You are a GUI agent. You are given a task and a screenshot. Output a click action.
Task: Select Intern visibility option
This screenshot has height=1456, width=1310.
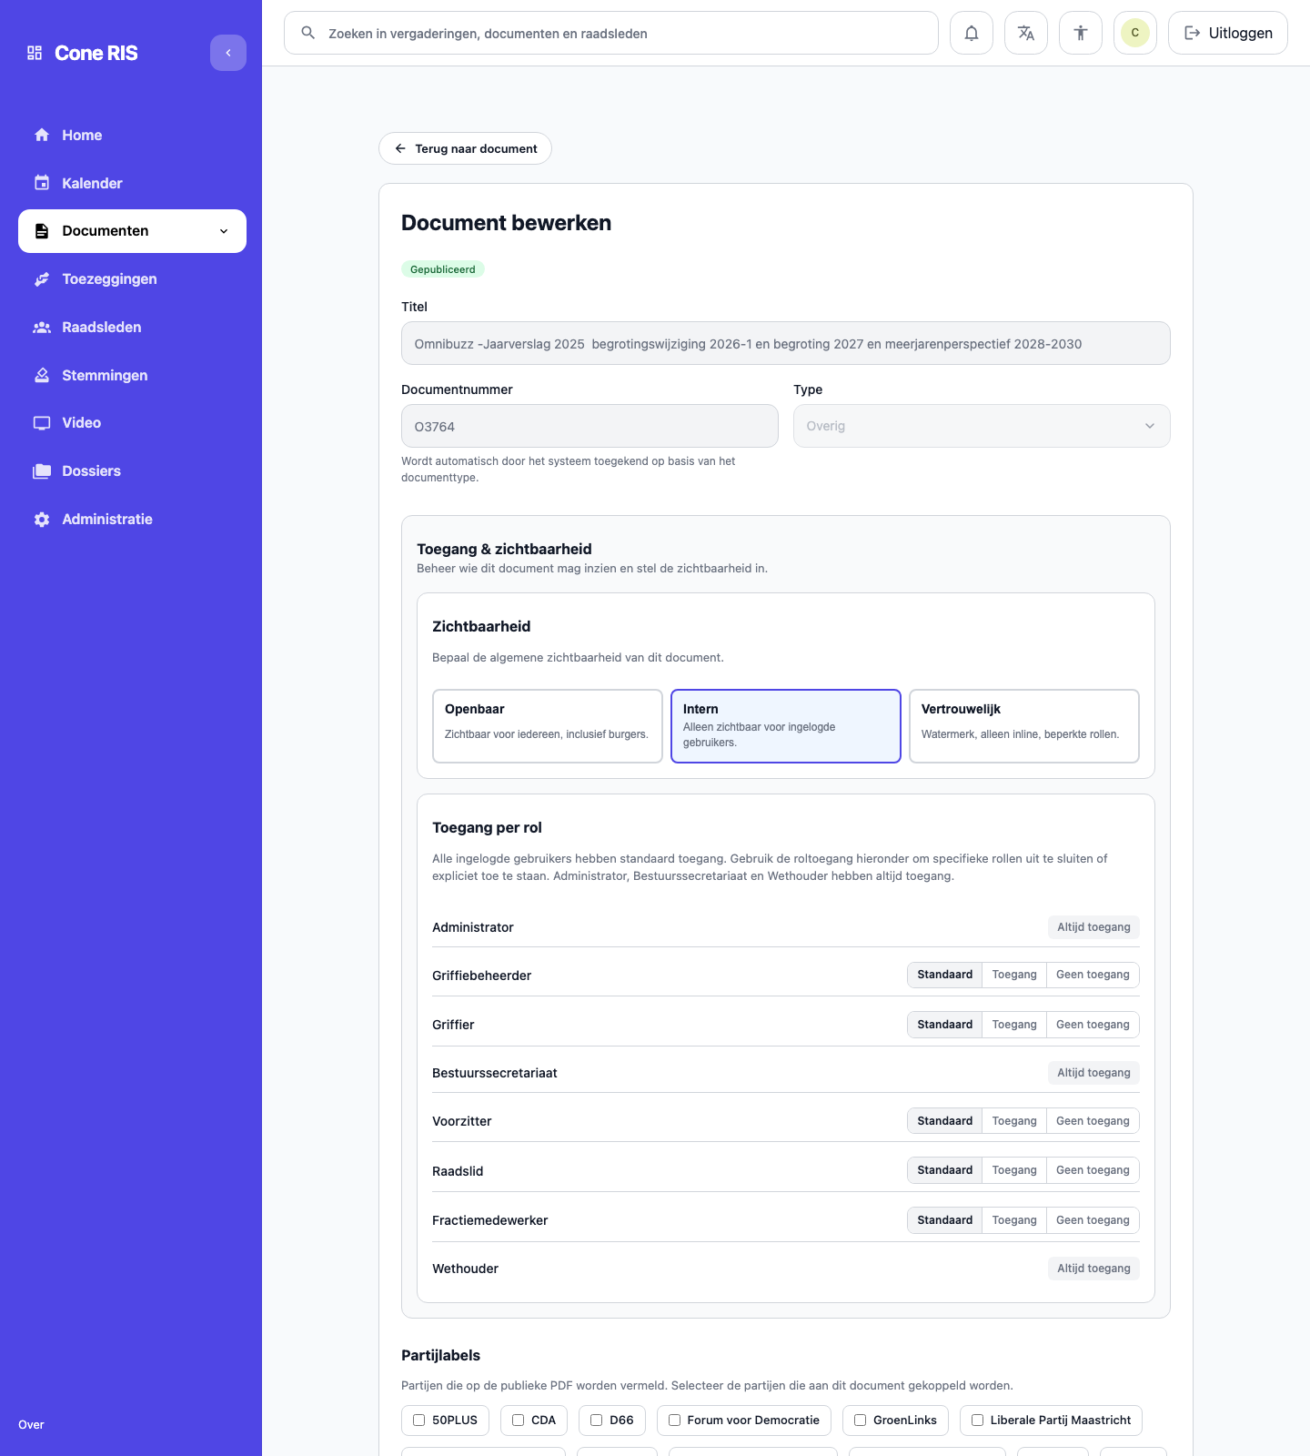(786, 726)
